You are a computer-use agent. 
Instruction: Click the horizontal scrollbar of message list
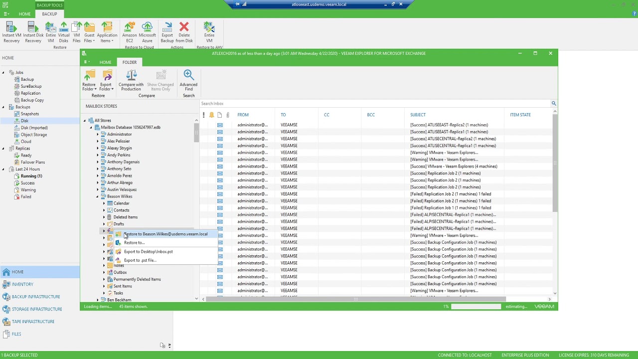click(356, 299)
